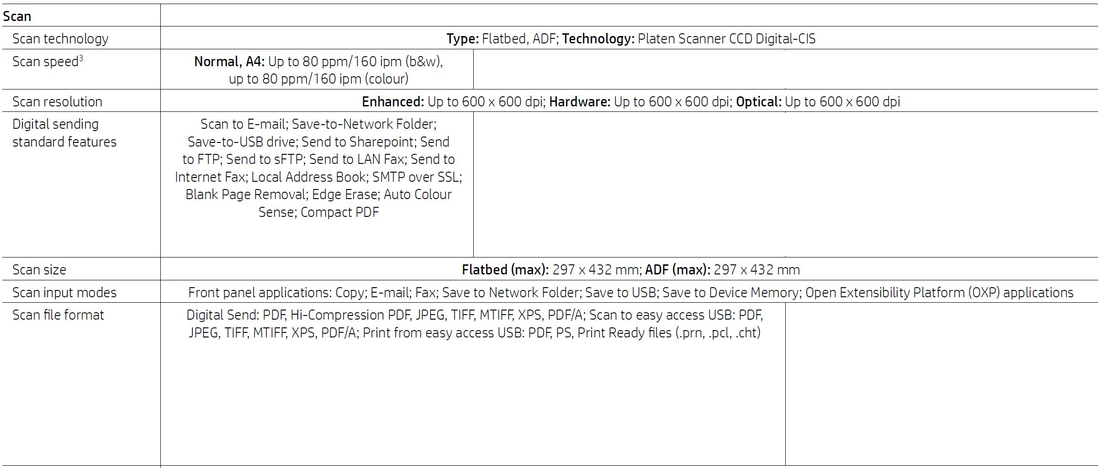The image size is (1105, 468).
Task: Click the 'Scan speed' row label
Action: click(x=45, y=62)
